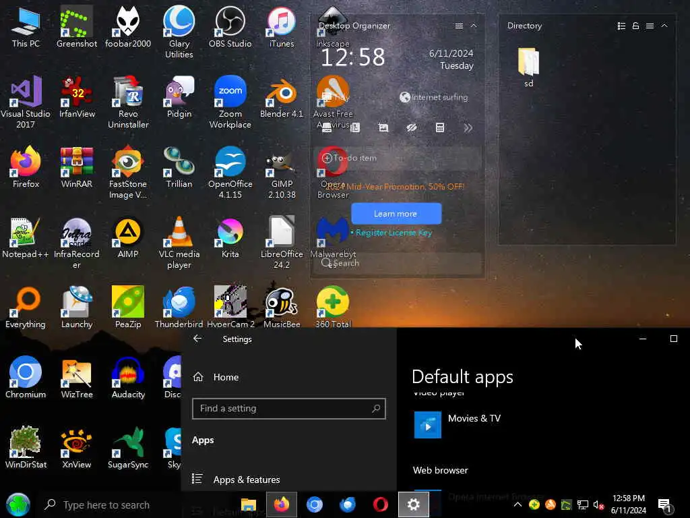Screen dimensions: 690x518
Task: Select the Notepad++ shortcut
Action: (26, 237)
